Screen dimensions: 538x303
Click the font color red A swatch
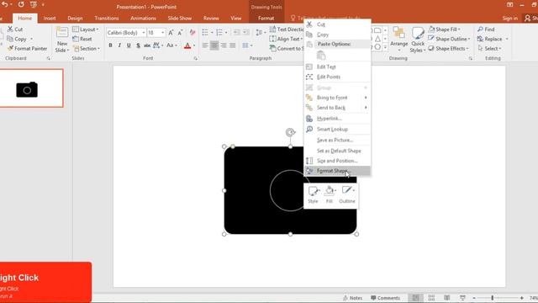coord(187,45)
